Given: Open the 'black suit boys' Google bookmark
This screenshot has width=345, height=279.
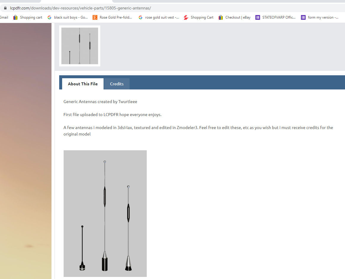Looking at the screenshot, I should [x=68, y=17].
